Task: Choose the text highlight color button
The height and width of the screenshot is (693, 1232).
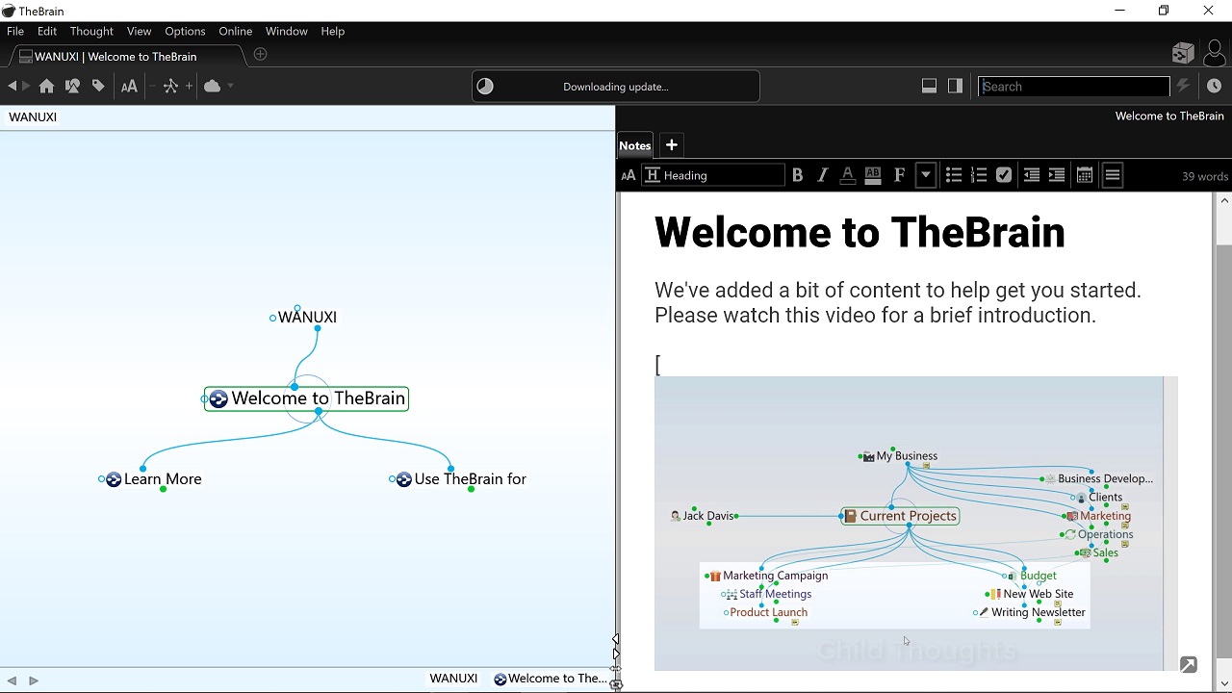Action: point(873,175)
